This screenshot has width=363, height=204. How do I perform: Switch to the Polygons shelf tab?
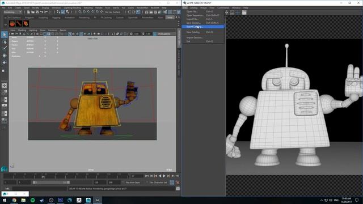tap(29, 18)
